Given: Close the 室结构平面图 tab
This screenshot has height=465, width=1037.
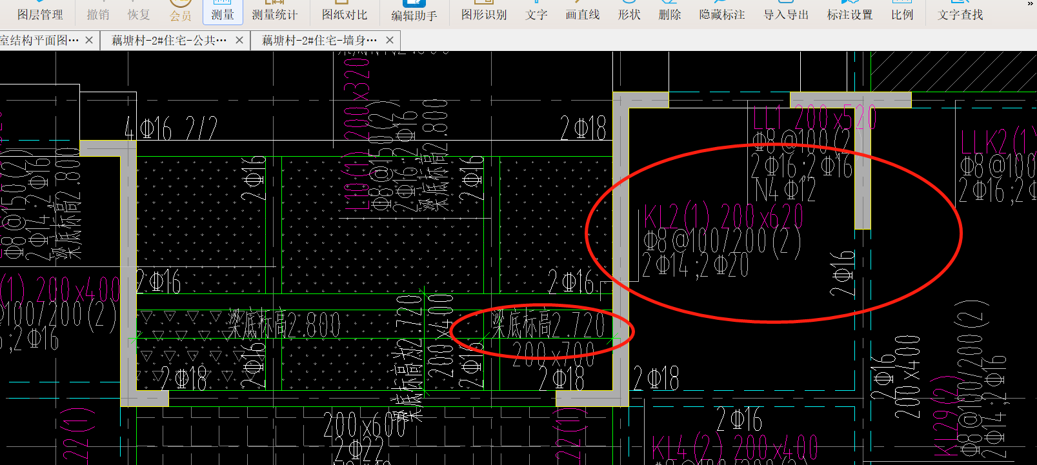Looking at the screenshot, I should 89,40.
